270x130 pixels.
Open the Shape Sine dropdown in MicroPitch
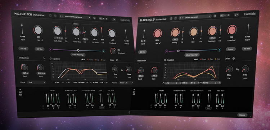pos(36,83)
